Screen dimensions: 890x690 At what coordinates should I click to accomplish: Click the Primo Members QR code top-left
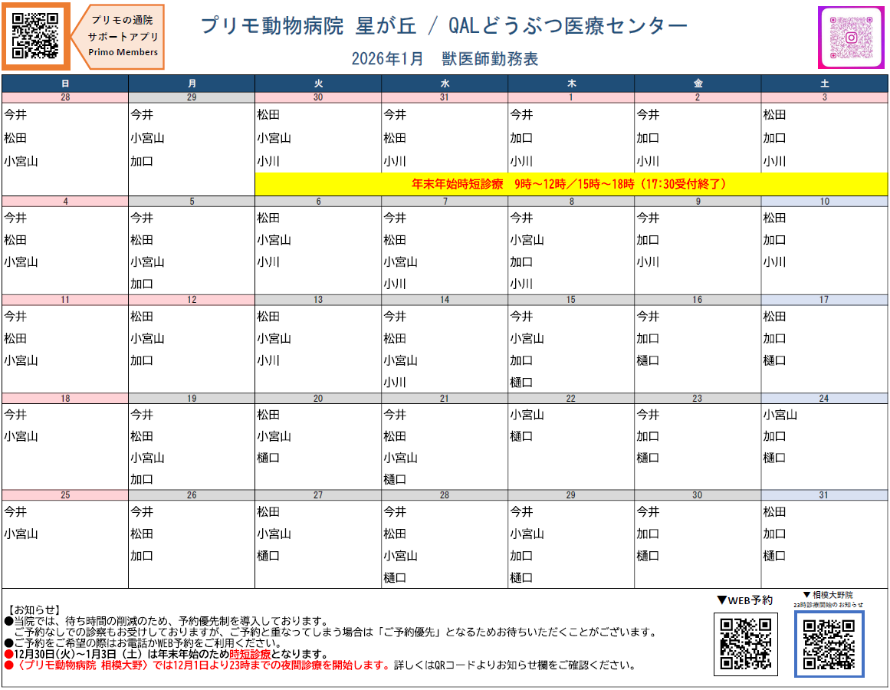click(36, 36)
